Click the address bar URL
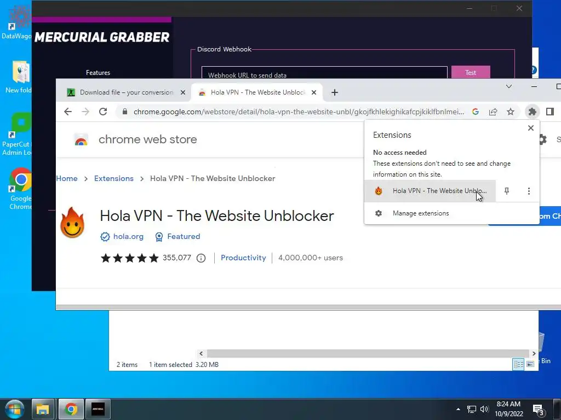The width and height of the screenshot is (561, 420). click(299, 112)
